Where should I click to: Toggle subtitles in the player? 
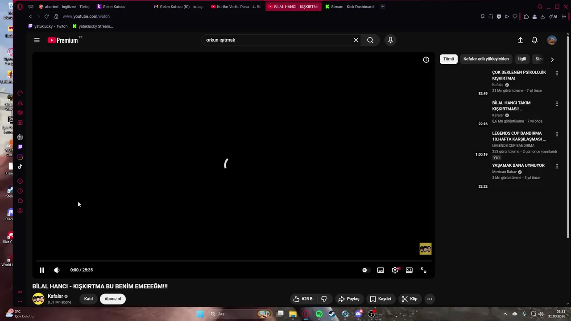point(381,270)
